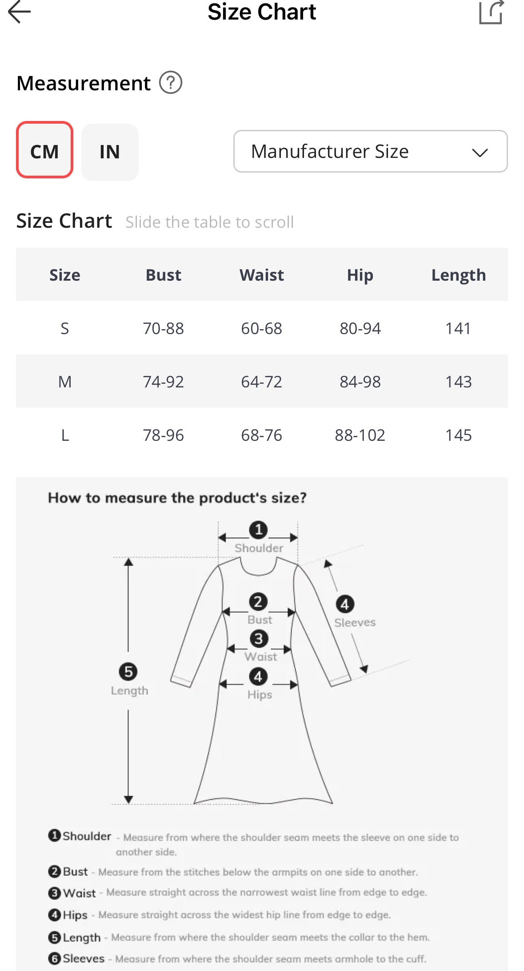This screenshot has height=971, width=524.
Task: Tap the Bust number 2 marker in diagram
Action: click(258, 602)
